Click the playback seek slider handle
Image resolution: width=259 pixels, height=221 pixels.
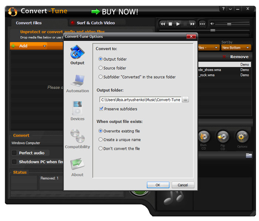tap(213, 30)
